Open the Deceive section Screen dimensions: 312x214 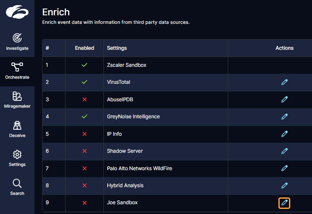(17, 129)
